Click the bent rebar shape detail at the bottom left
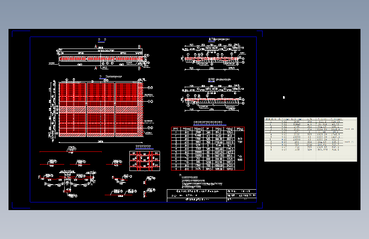 point(68,183)
